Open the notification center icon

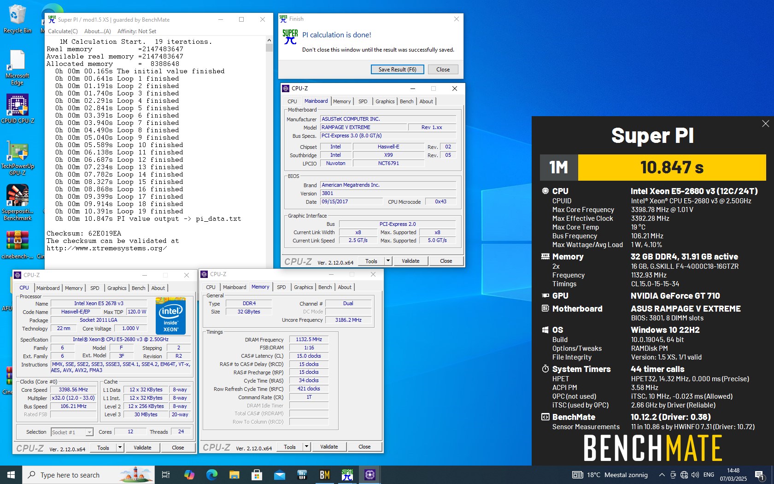click(760, 475)
